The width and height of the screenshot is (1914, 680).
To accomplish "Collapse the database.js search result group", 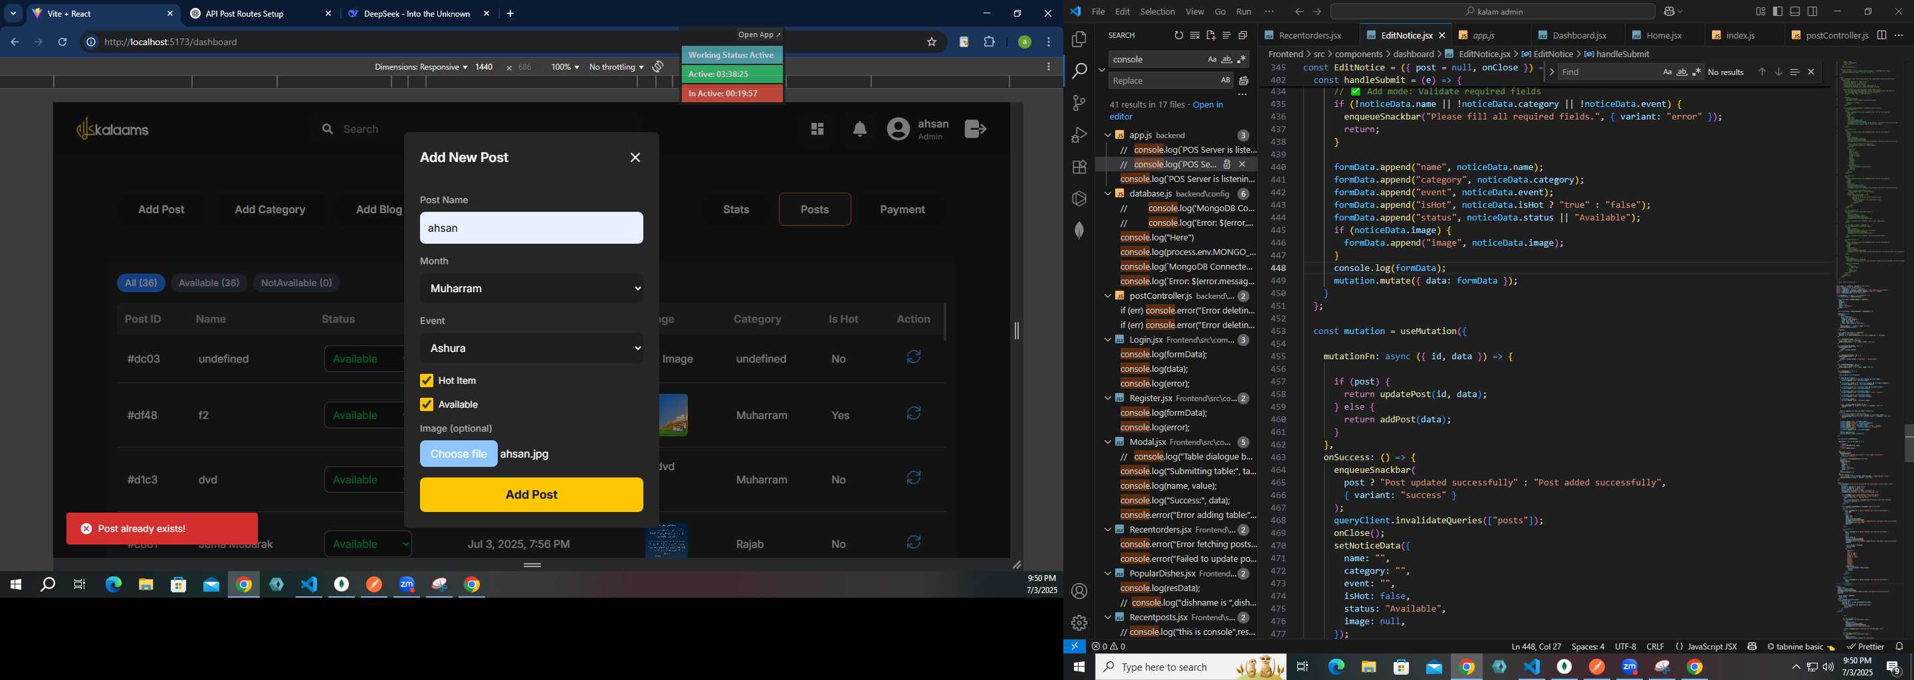I will click(x=1107, y=194).
